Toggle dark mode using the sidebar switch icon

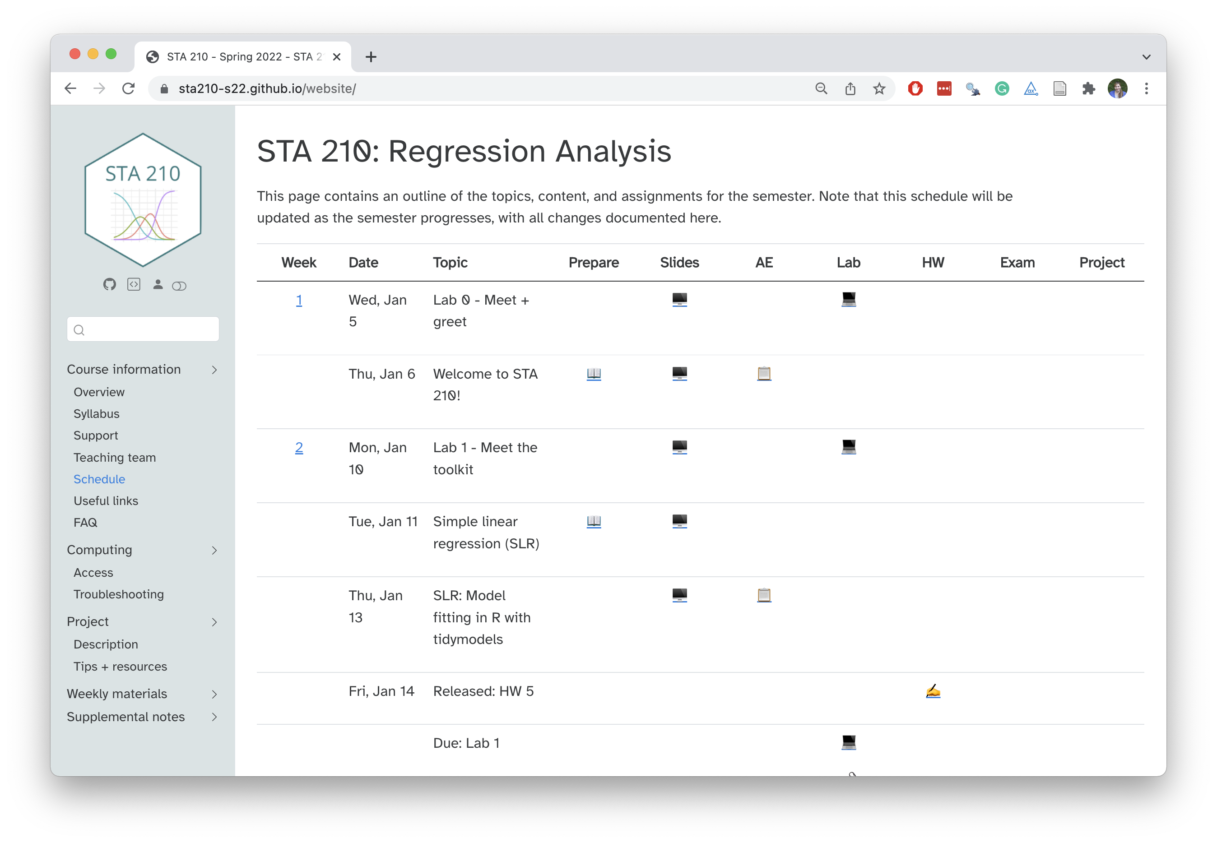point(180,285)
